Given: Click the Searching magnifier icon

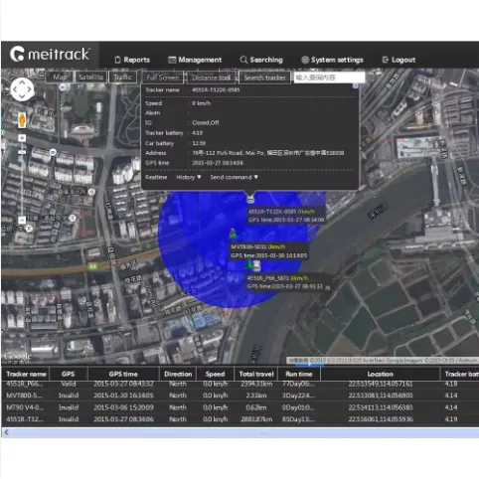Looking at the screenshot, I should 243,60.
